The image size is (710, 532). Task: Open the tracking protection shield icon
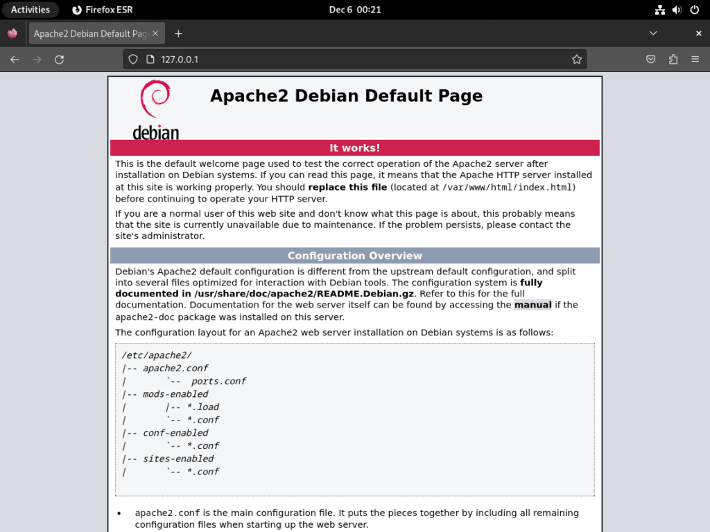coord(132,60)
